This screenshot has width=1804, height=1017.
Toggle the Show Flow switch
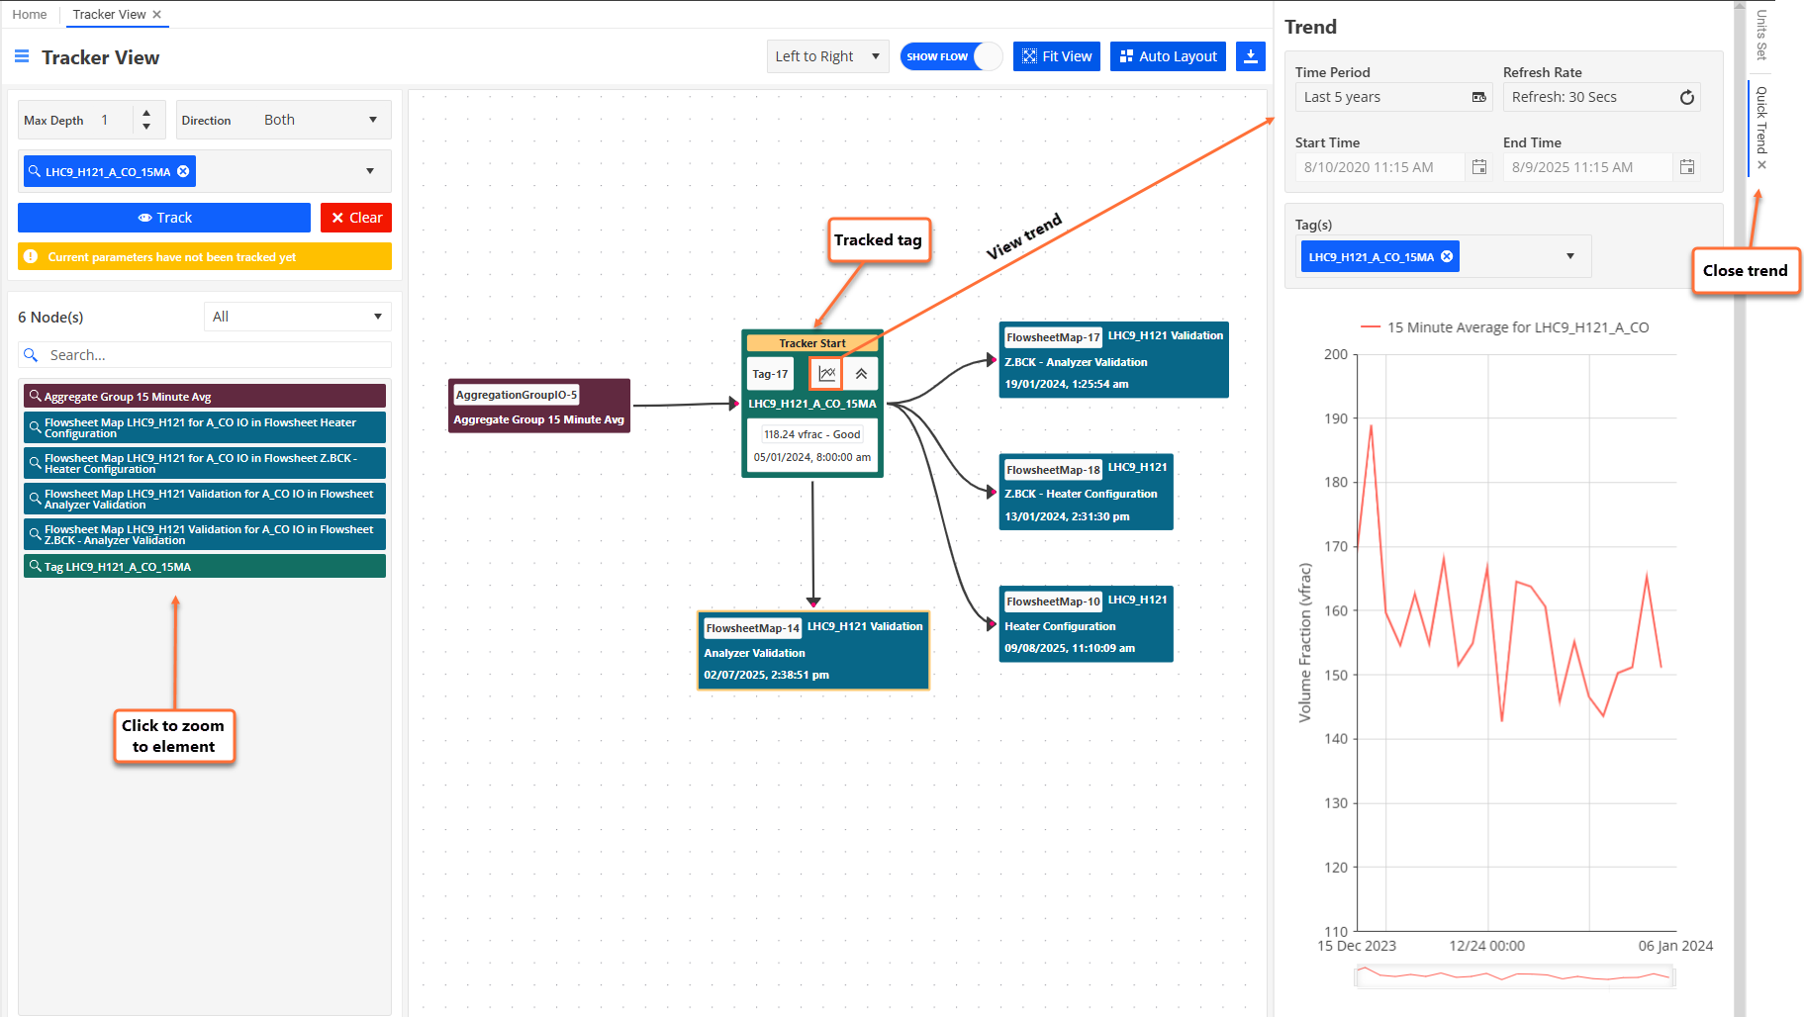pyautogui.click(x=951, y=56)
